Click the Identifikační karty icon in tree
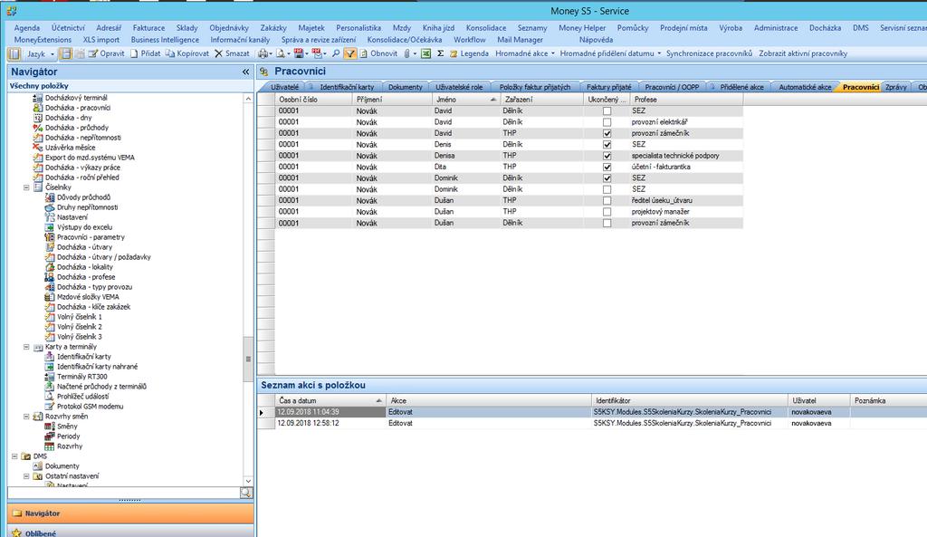 50,357
